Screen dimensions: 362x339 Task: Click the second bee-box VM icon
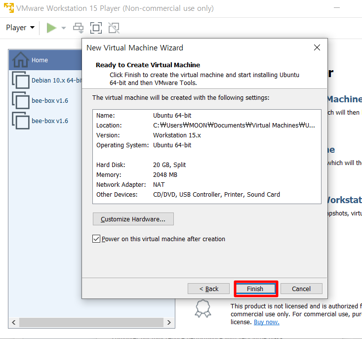(x=21, y=121)
